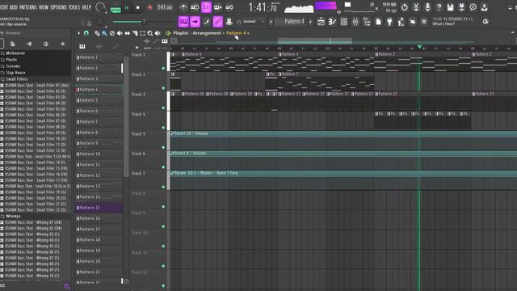Mute Track 2 with its green dot

(163, 88)
